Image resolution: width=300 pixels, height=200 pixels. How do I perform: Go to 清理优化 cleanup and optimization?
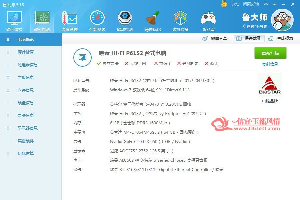pyautogui.click(x=153, y=21)
